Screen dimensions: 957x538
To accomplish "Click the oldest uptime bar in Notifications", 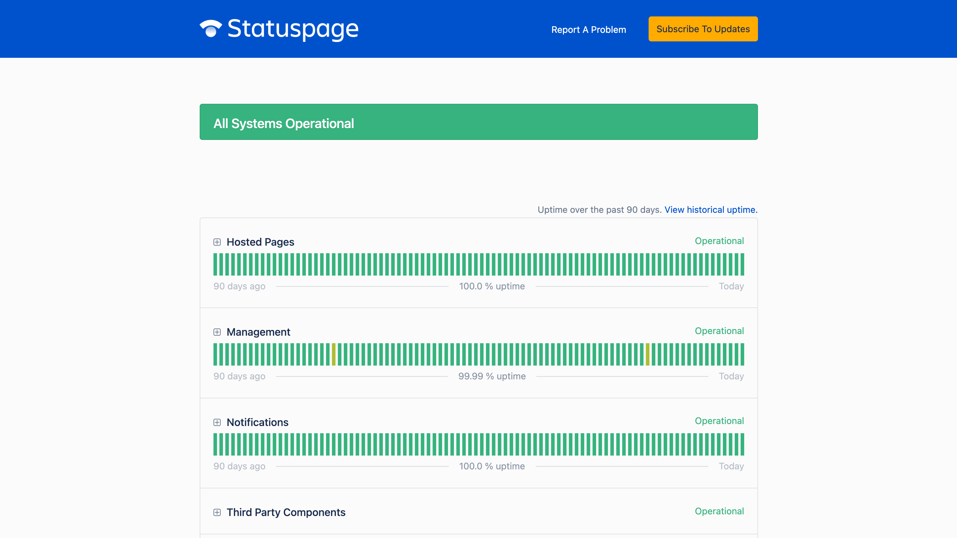I will tap(215, 444).
